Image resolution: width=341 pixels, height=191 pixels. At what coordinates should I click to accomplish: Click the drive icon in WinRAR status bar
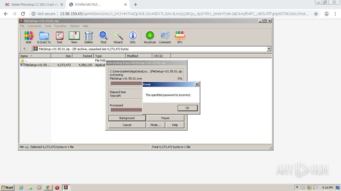click(x=22, y=147)
